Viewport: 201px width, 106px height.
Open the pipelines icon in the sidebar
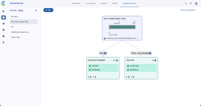point(3,11)
